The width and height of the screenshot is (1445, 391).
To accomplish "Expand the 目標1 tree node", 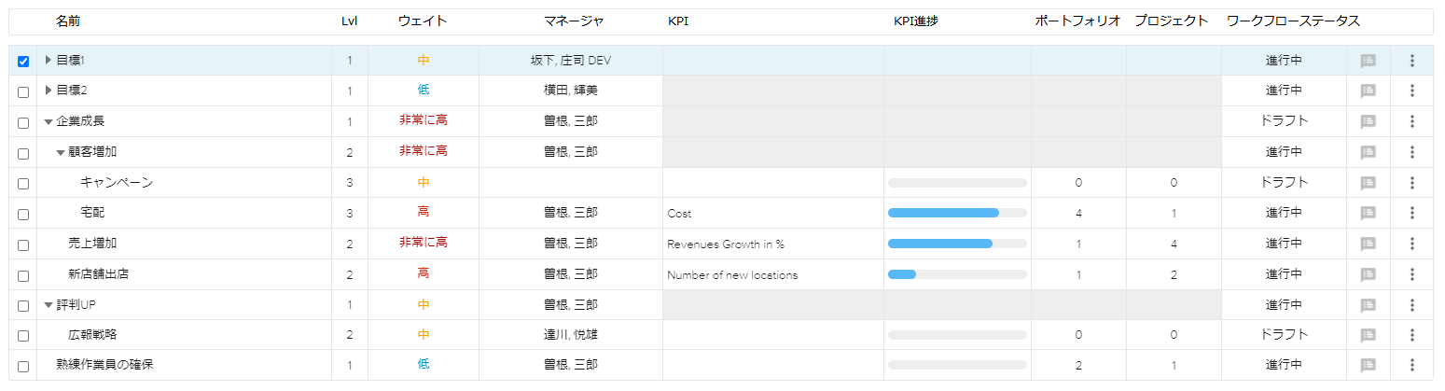I will point(49,61).
